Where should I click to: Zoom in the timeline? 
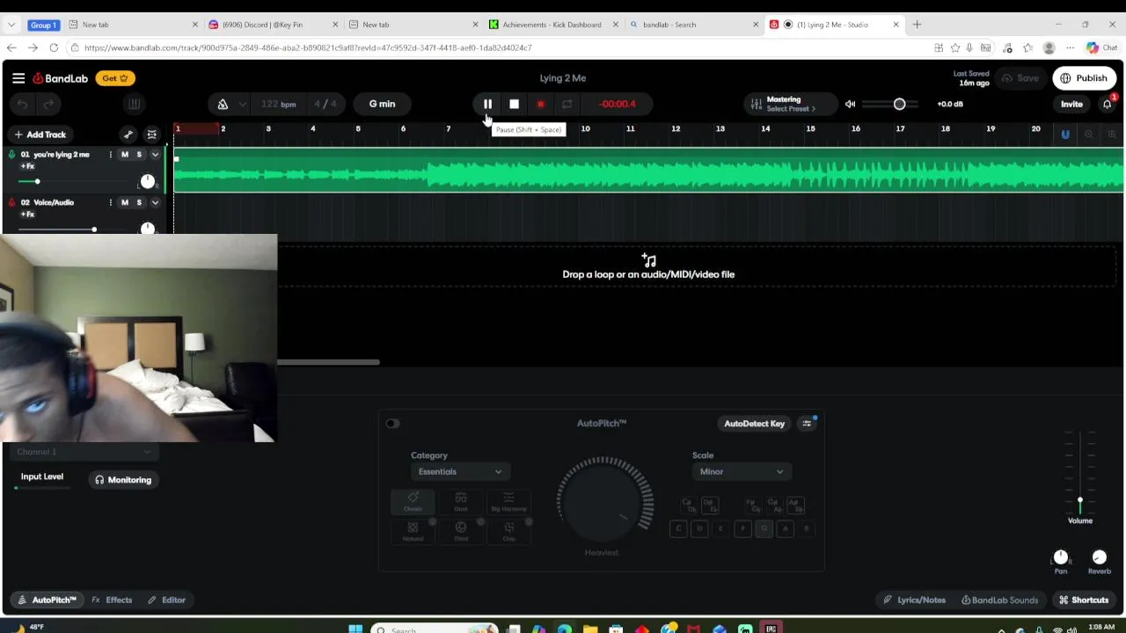point(1112,135)
